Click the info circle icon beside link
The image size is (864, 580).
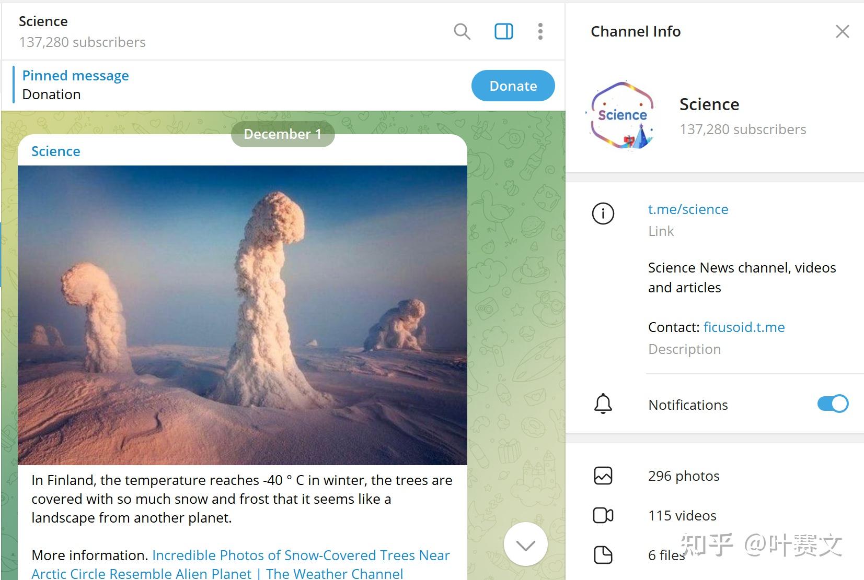(603, 214)
